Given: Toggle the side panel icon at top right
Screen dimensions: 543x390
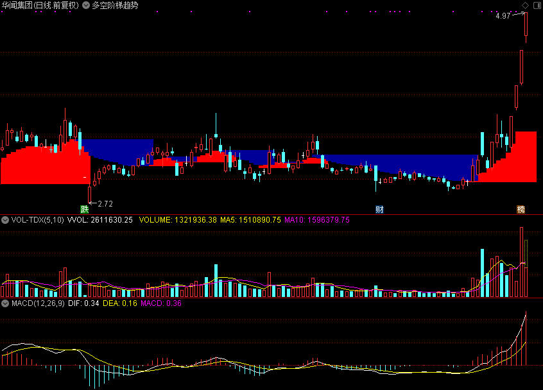Looking at the screenshot, I should (x=537, y=5).
